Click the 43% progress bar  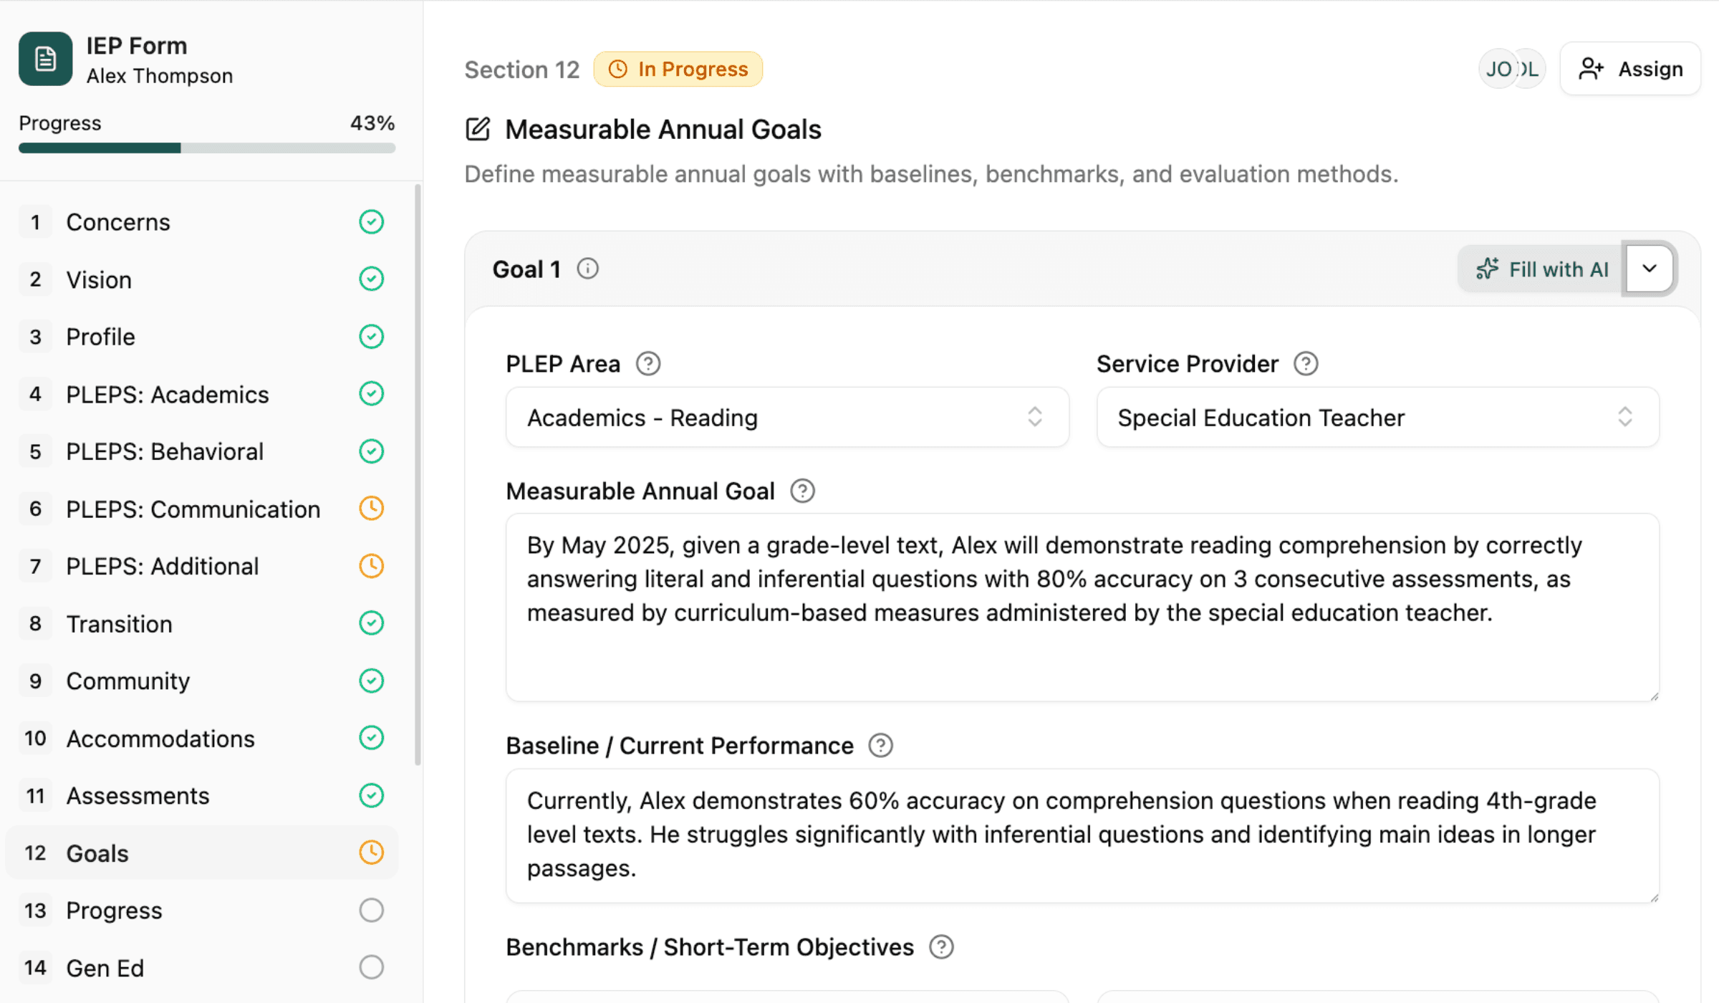(x=206, y=148)
